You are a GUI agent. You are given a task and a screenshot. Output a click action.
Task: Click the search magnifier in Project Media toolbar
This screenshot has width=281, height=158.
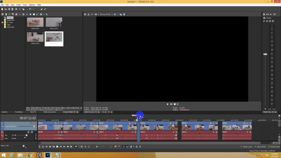(47, 14)
